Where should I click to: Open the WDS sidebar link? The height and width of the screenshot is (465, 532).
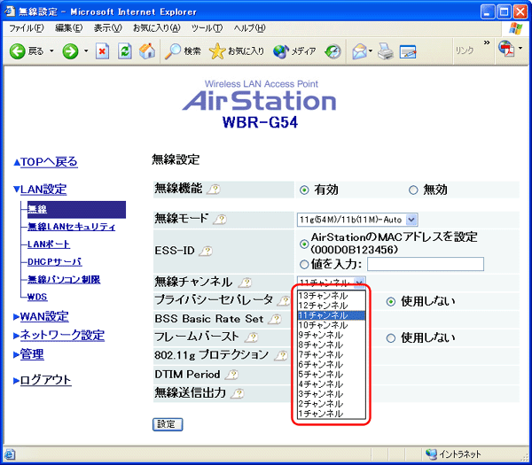(x=37, y=297)
